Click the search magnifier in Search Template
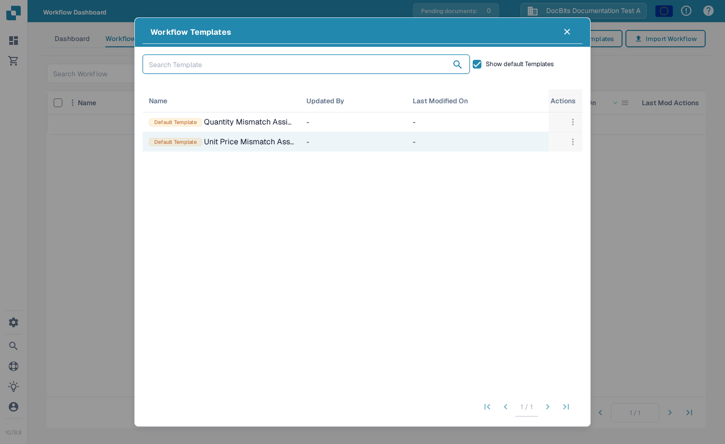This screenshot has width=725, height=444. click(457, 64)
